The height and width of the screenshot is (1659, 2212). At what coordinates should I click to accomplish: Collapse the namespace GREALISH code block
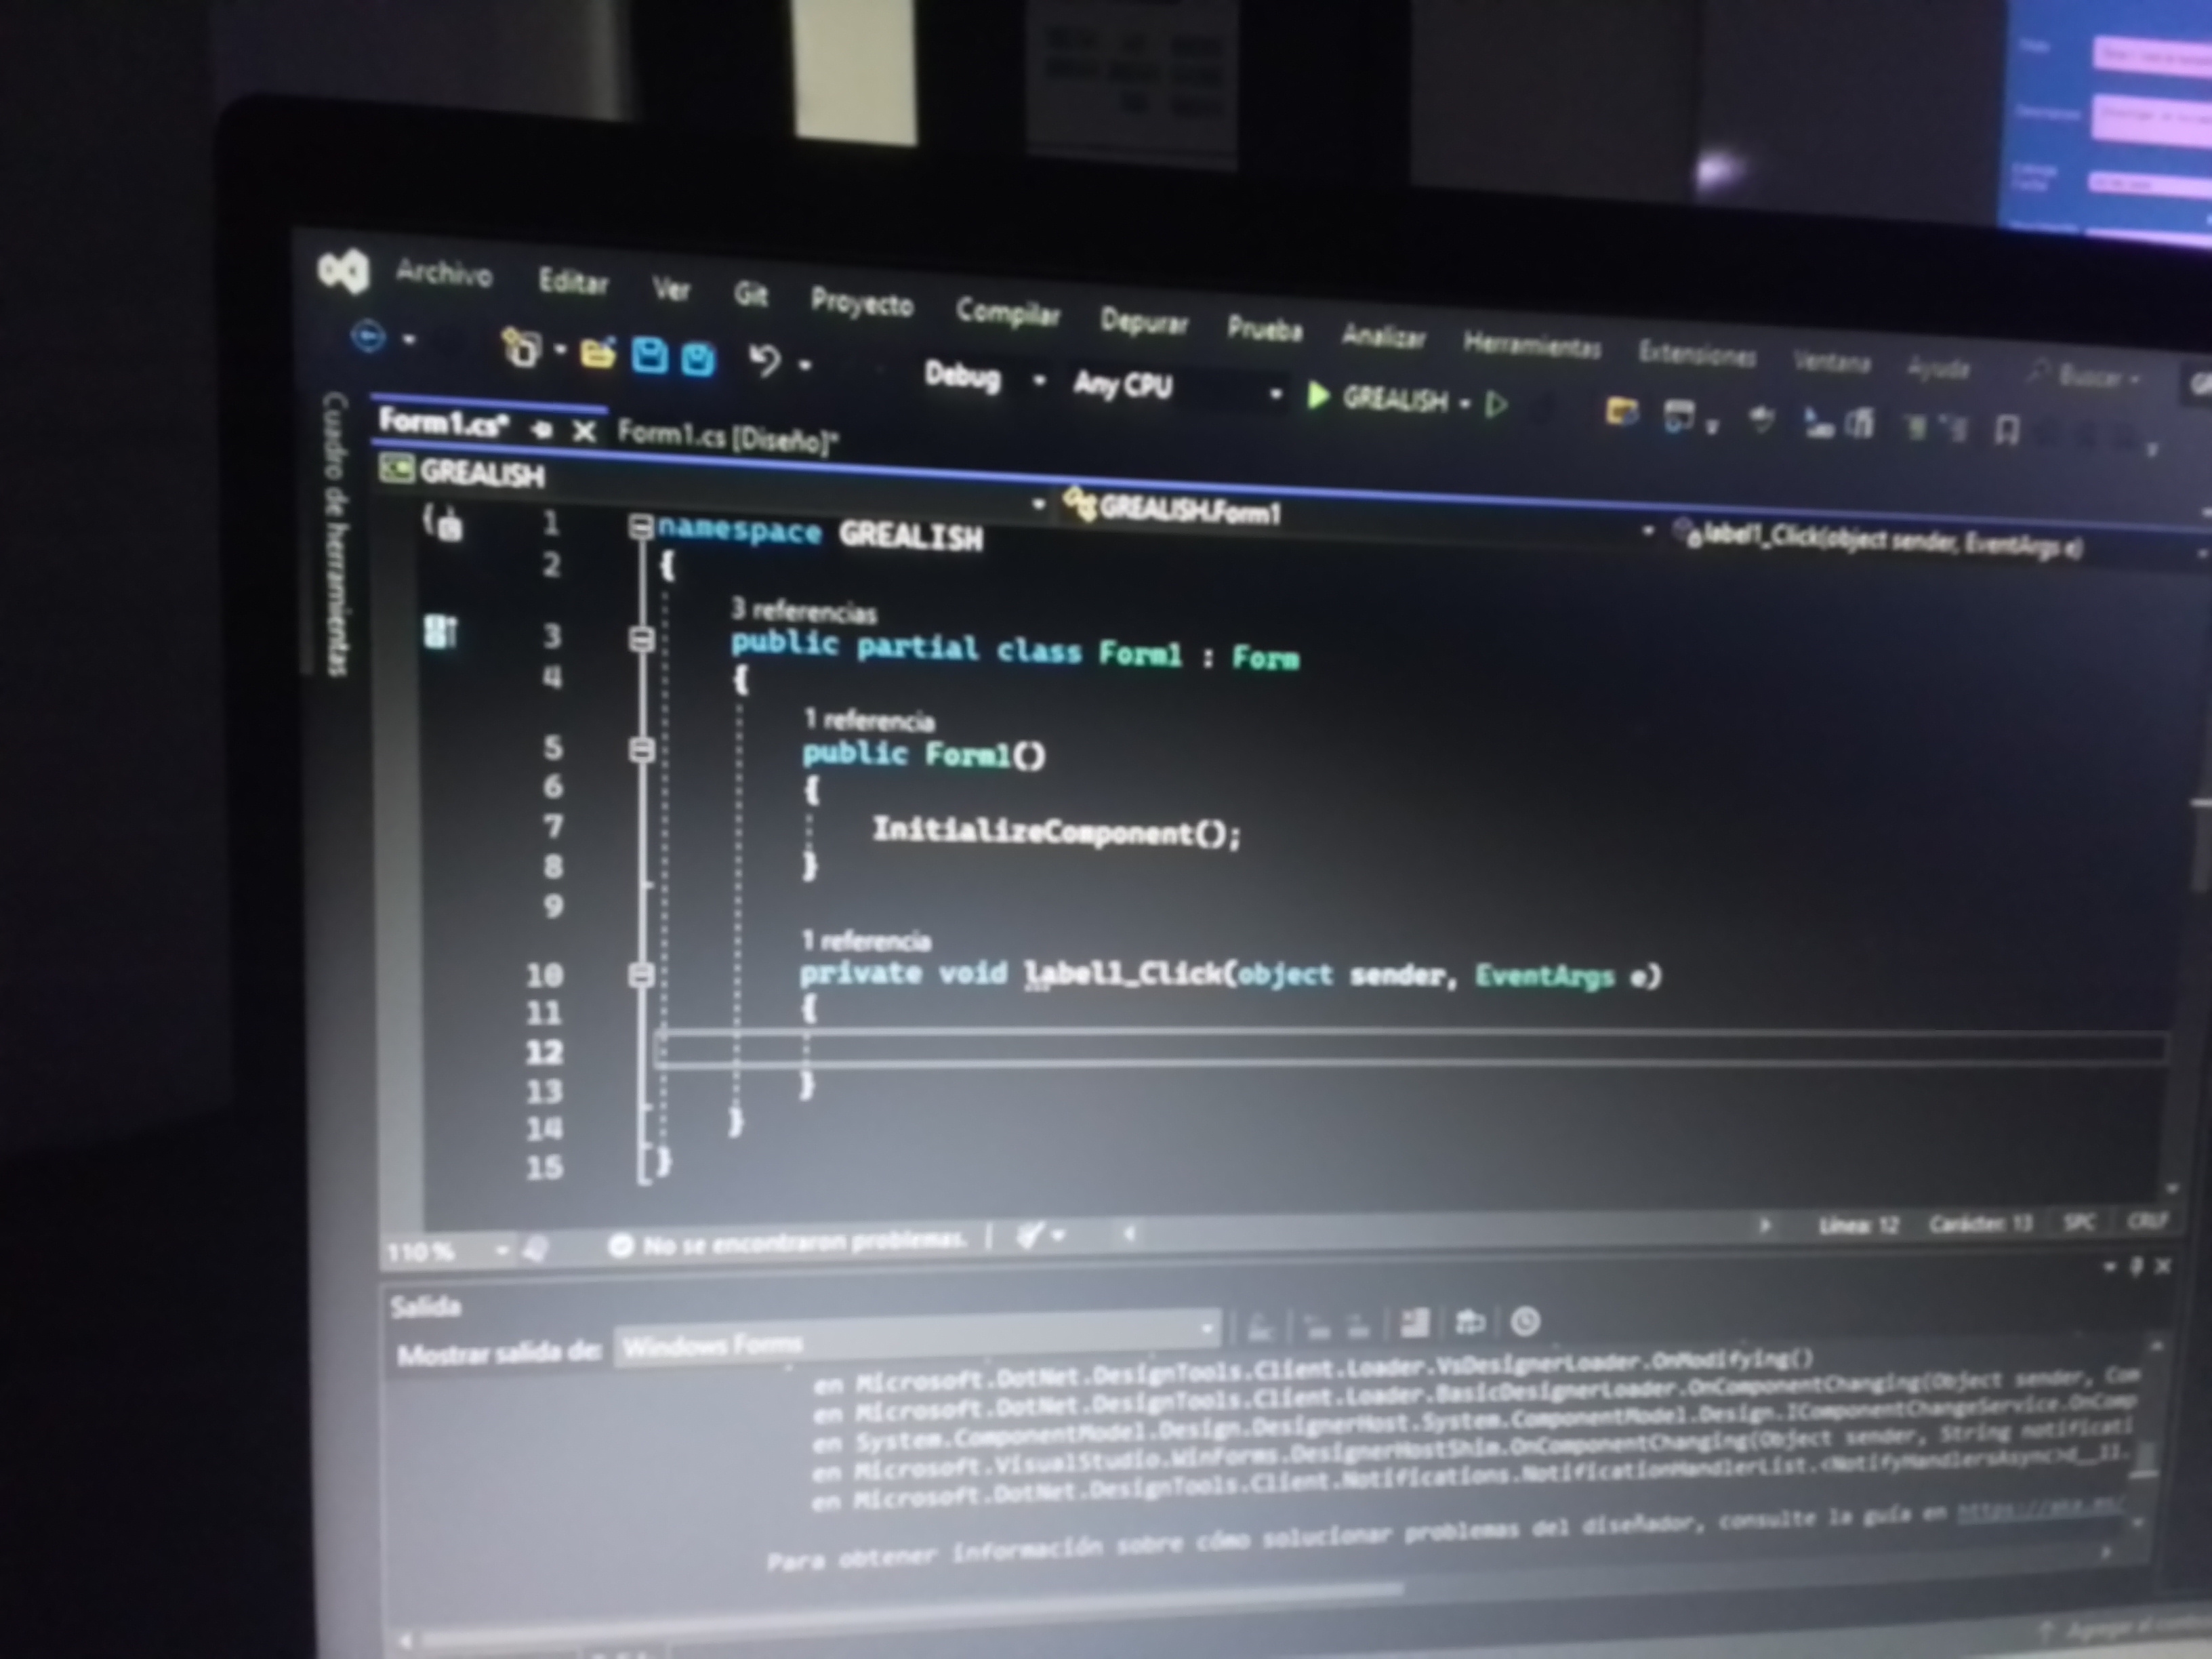(641, 527)
